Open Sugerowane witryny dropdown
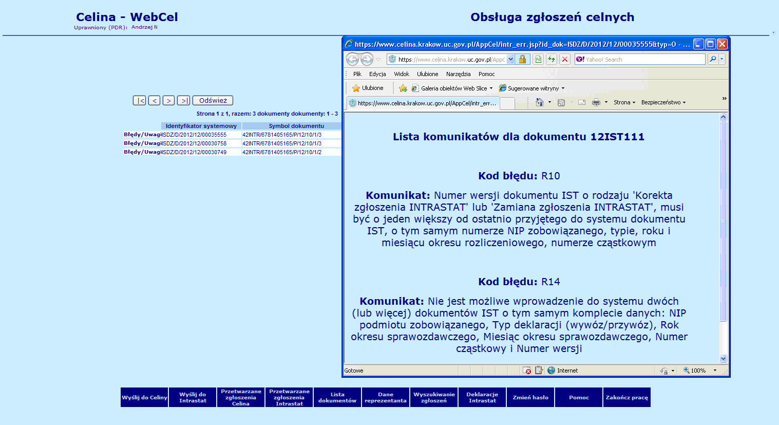 (x=532, y=88)
